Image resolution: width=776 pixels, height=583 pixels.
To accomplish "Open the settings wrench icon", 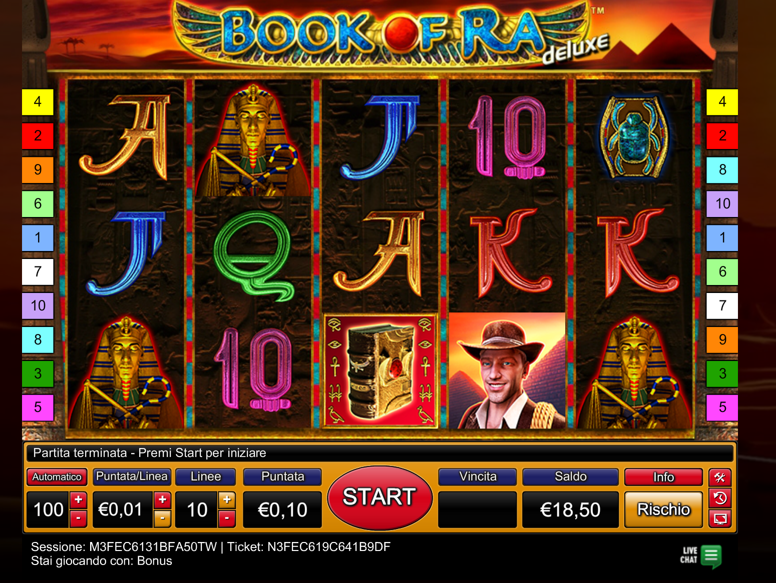I will 720,477.
